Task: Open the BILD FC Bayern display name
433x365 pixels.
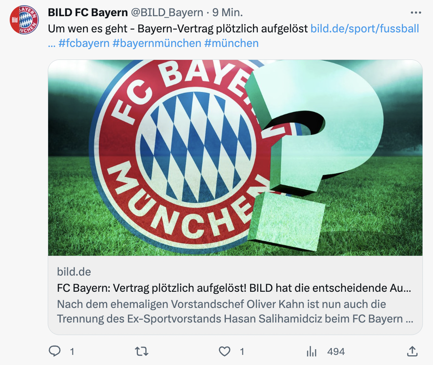Action: pos(88,13)
